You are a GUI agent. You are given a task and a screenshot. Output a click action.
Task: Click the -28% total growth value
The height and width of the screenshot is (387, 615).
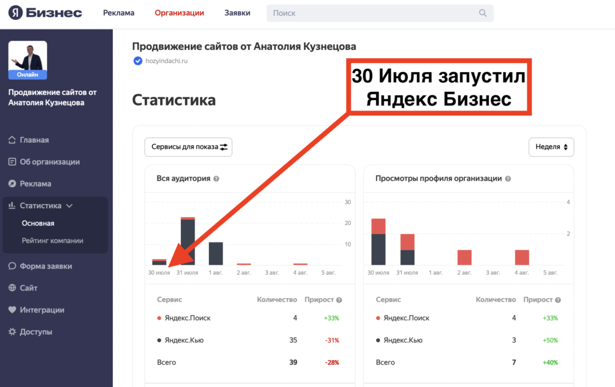[332, 363]
